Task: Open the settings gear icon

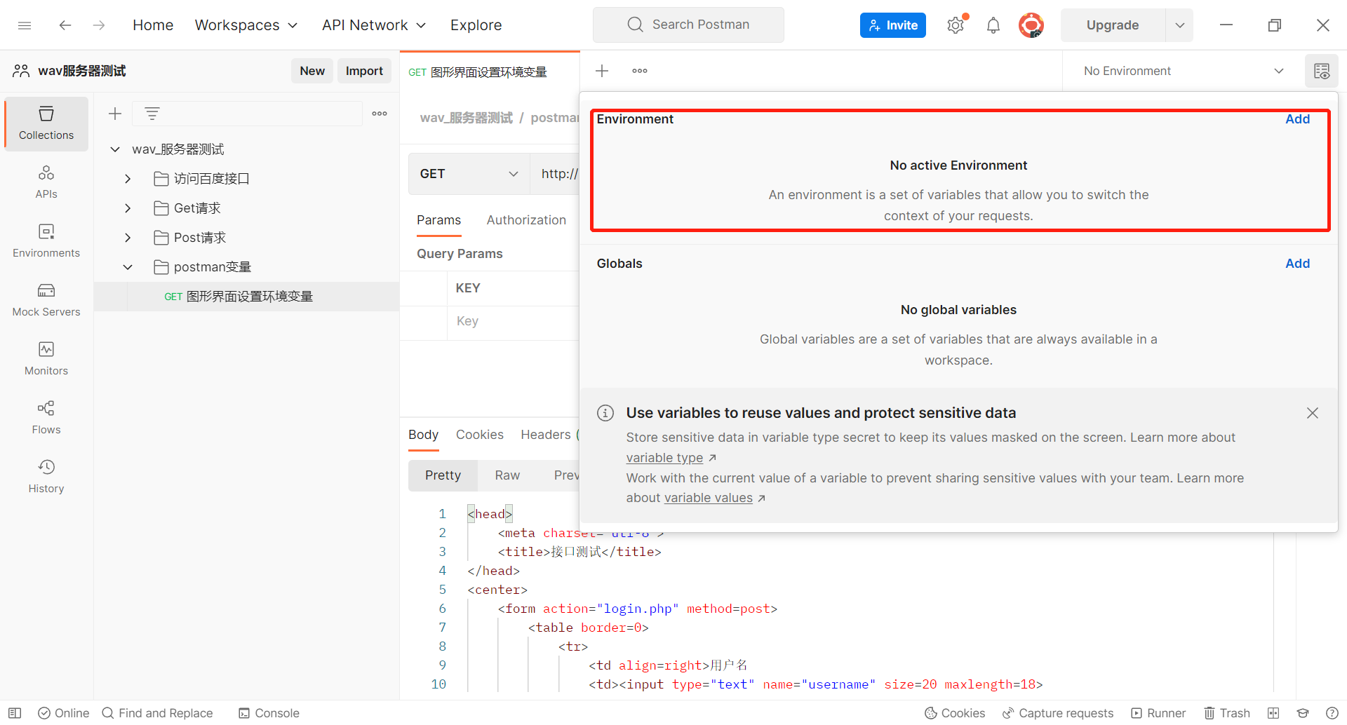Action: pos(956,25)
